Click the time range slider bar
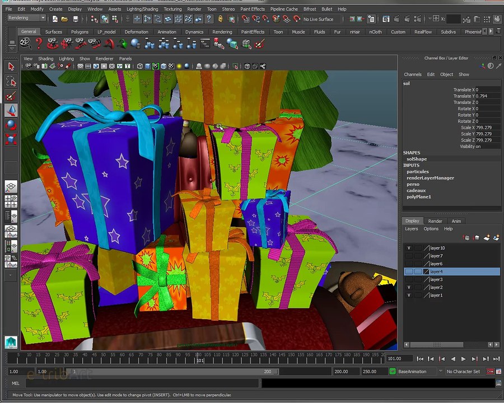Viewport: 504px width, 403px height. click(x=172, y=372)
